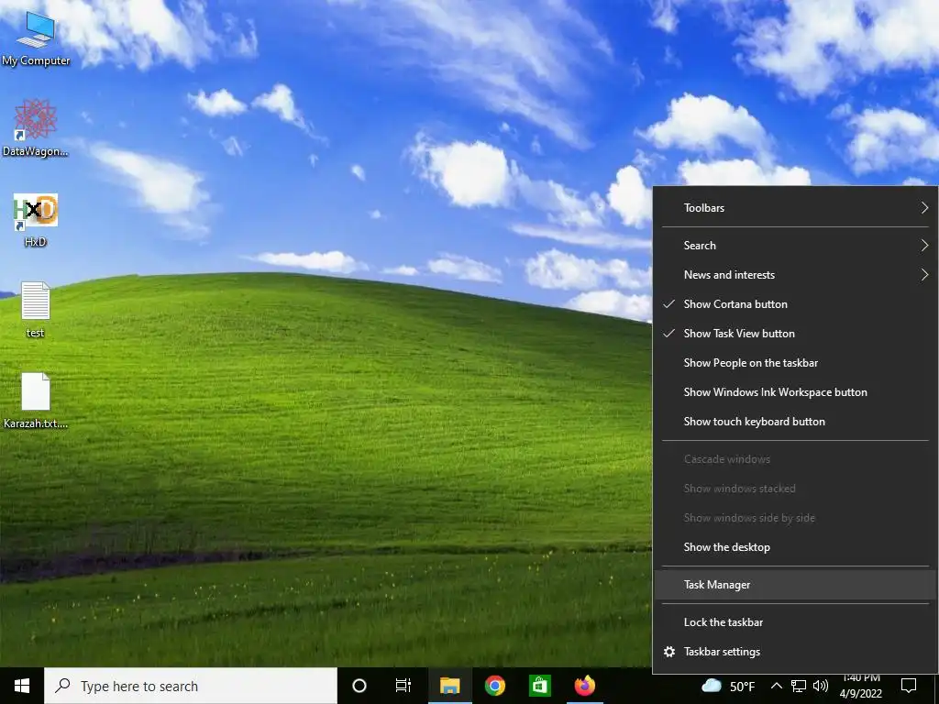Show hidden system tray icons
This screenshot has width=939, height=704.
coord(776,686)
